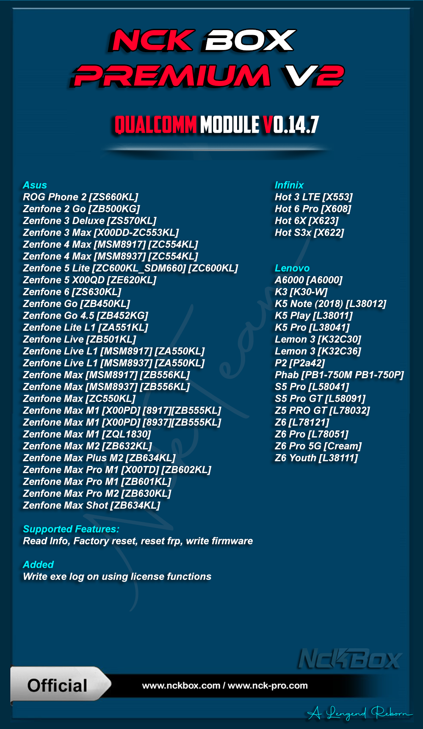Click A Lengend Reborn signature text
Image resolution: width=423 pixels, height=729 pixels.
tap(359, 713)
